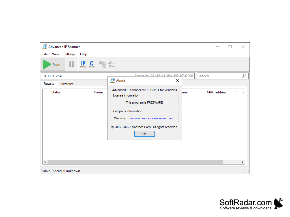Open the Help menu
This screenshot has height=217, width=290.
(x=83, y=54)
